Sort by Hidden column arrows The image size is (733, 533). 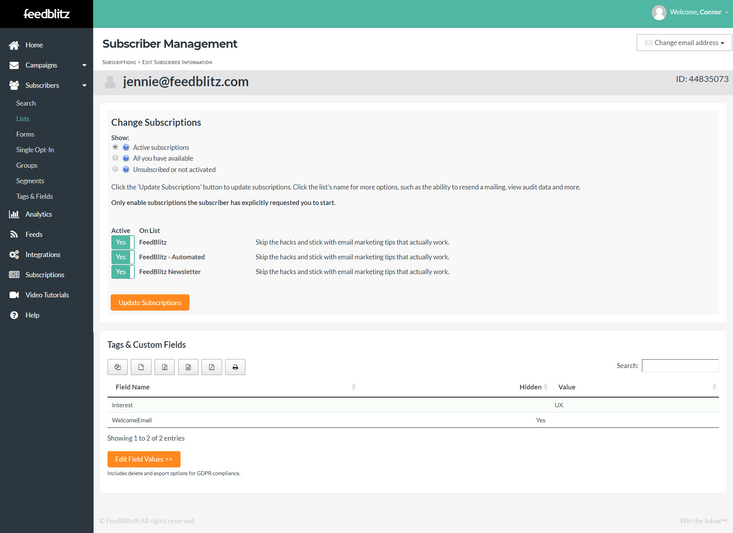pos(545,387)
